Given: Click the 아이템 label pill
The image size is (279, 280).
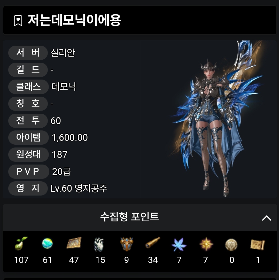Looking at the screenshot, I should click(x=28, y=137).
